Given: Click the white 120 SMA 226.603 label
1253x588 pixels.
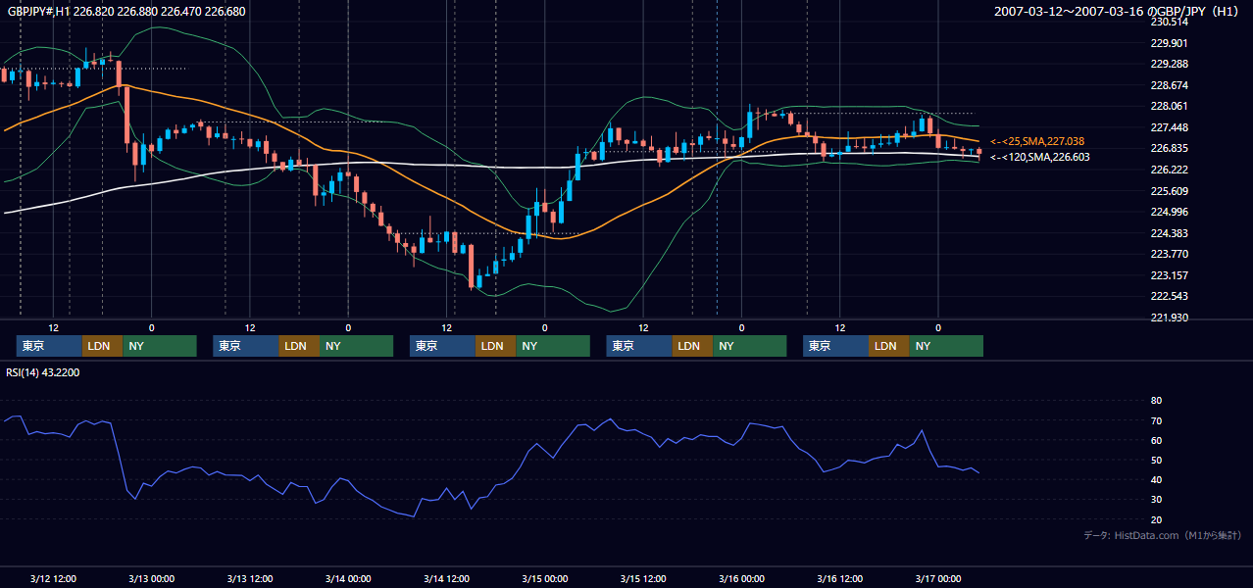Looking at the screenshot, I should [x=1039, y=157].
